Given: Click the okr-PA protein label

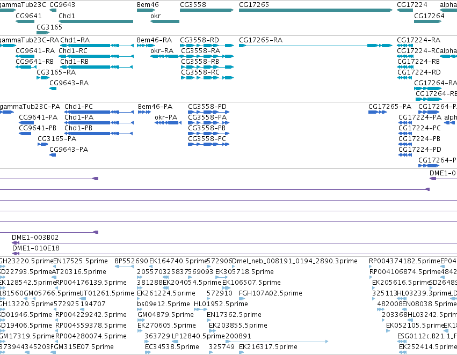Looking at the screenshot, I should [x=166, y=117].
